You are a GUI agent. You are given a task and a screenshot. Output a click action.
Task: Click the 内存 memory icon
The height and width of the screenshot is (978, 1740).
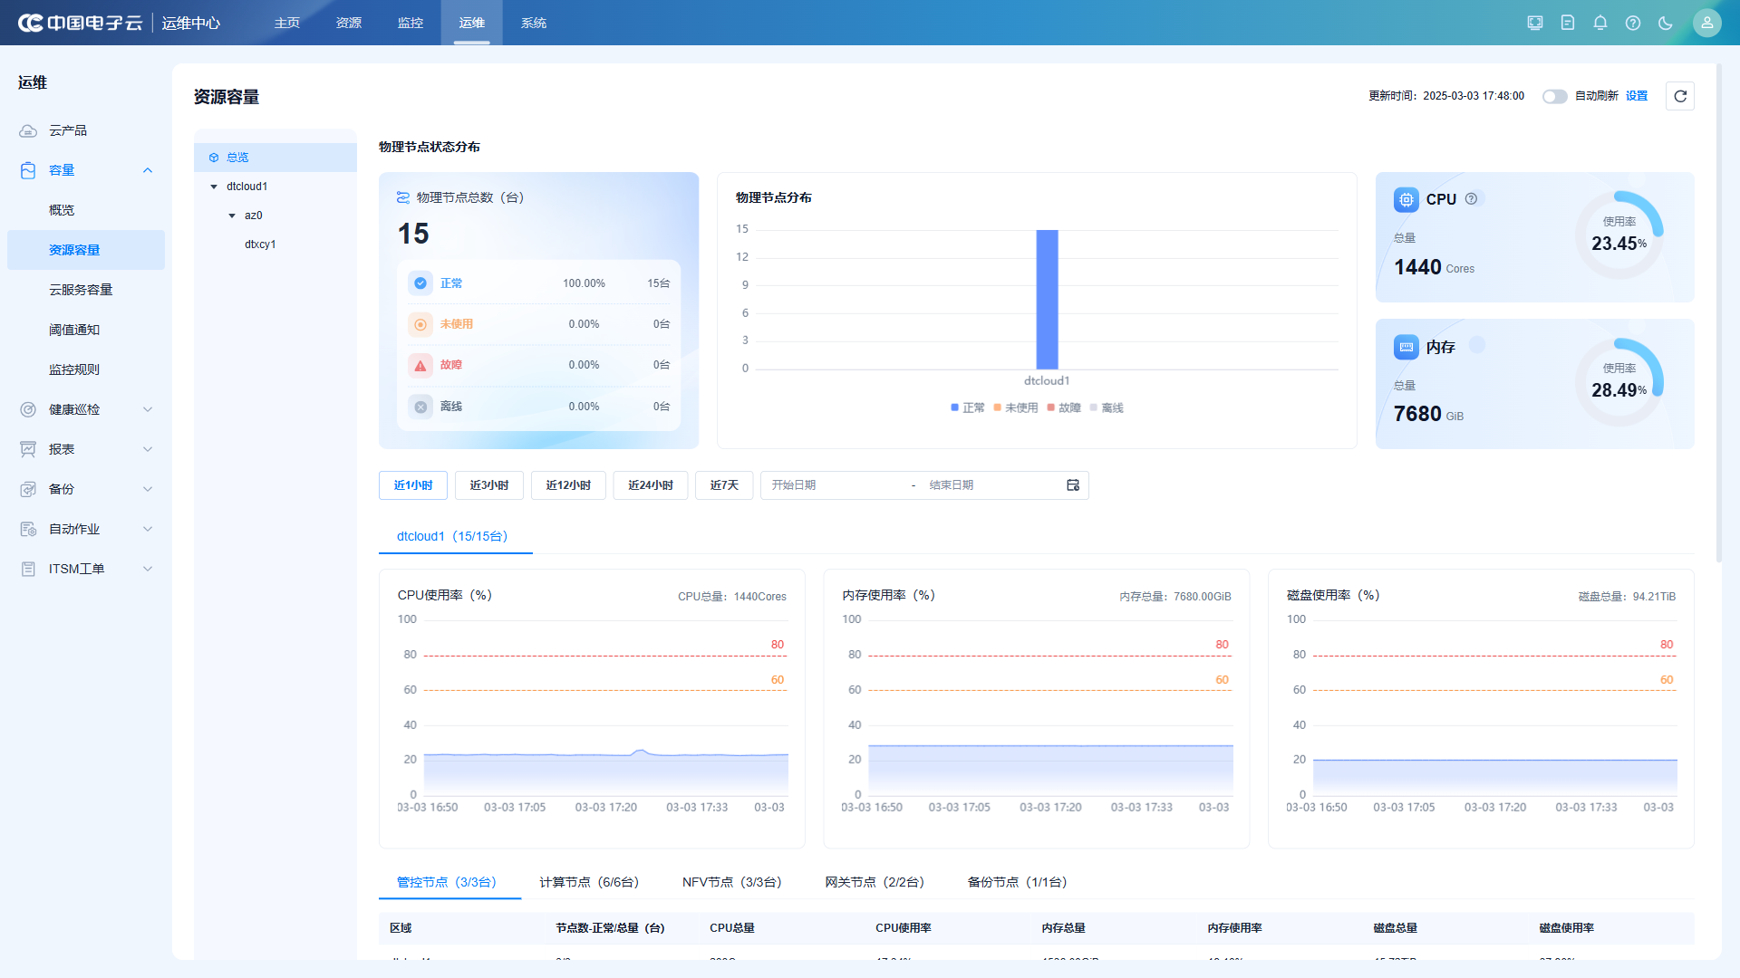(1406, 347)
